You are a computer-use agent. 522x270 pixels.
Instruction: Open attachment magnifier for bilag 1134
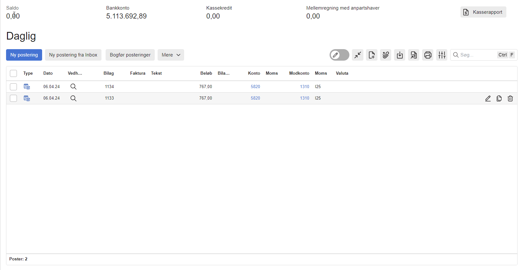tap(73, 87)
